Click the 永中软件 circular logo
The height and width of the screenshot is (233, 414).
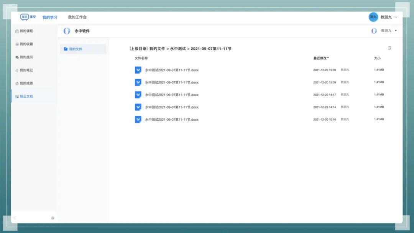(66, 31)
